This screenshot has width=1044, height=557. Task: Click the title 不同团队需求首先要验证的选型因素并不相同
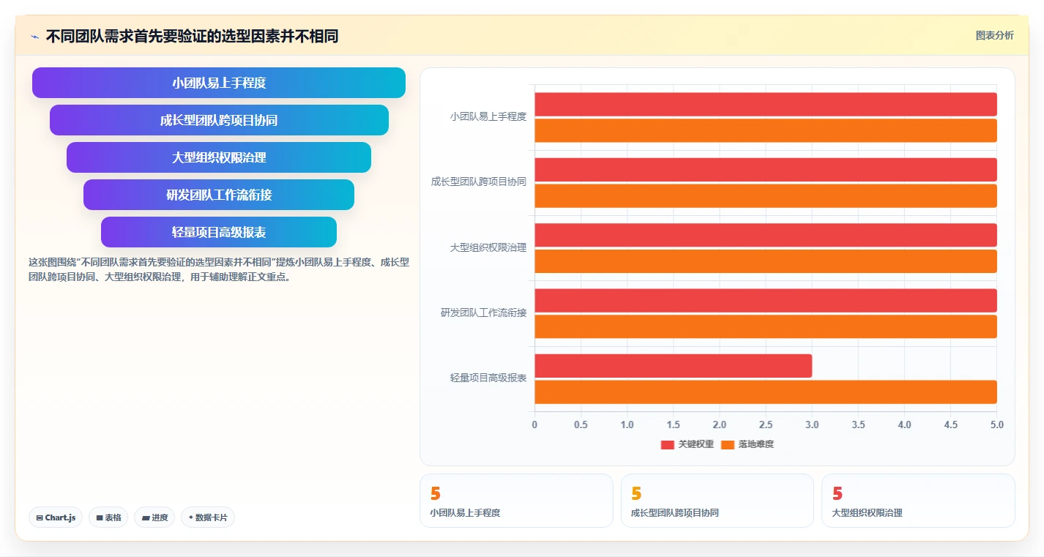192,36
